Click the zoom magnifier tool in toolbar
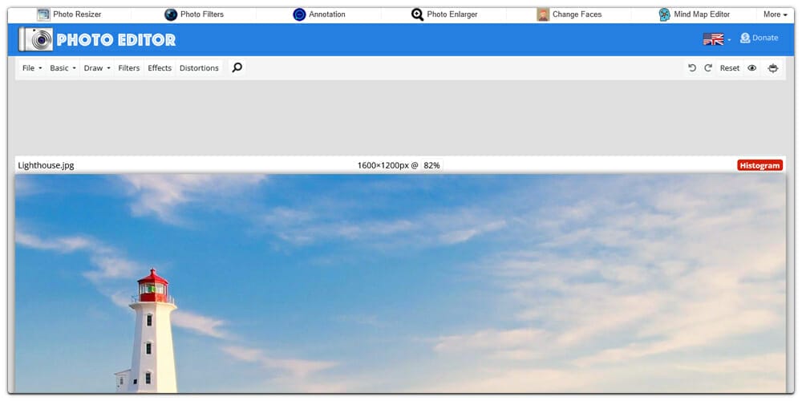This screenshot has height=401, width=802. coord(237,67)
